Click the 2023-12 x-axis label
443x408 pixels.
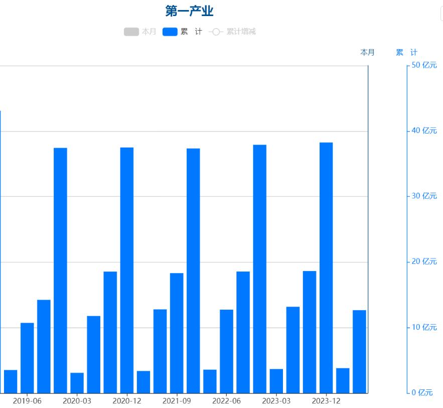pos(326,401)
